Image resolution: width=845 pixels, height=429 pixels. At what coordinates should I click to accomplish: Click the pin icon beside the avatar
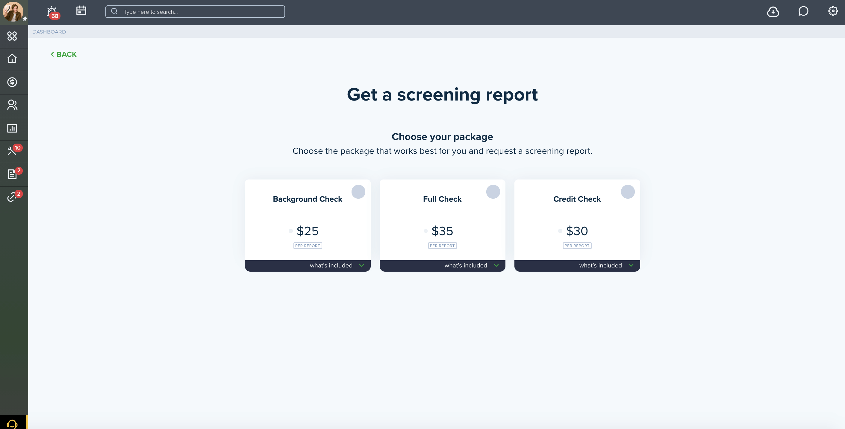coord(25,19)
